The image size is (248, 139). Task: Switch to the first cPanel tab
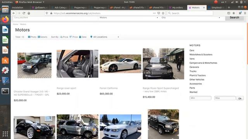point(118,7)
